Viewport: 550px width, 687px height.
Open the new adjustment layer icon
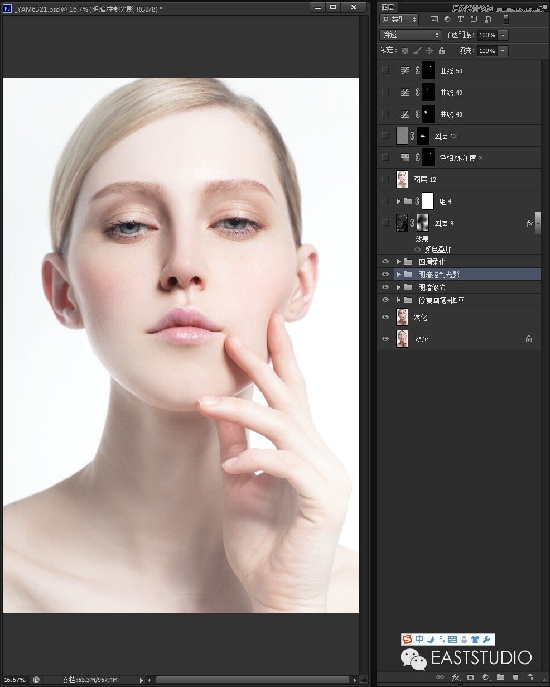click(x=485, y=677)
